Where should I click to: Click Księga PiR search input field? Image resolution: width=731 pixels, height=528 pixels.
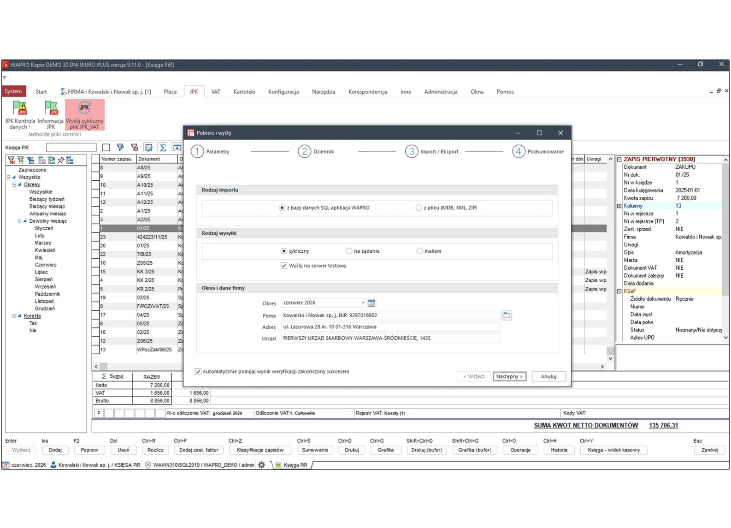pyautogui.click(x=71, y=148)
